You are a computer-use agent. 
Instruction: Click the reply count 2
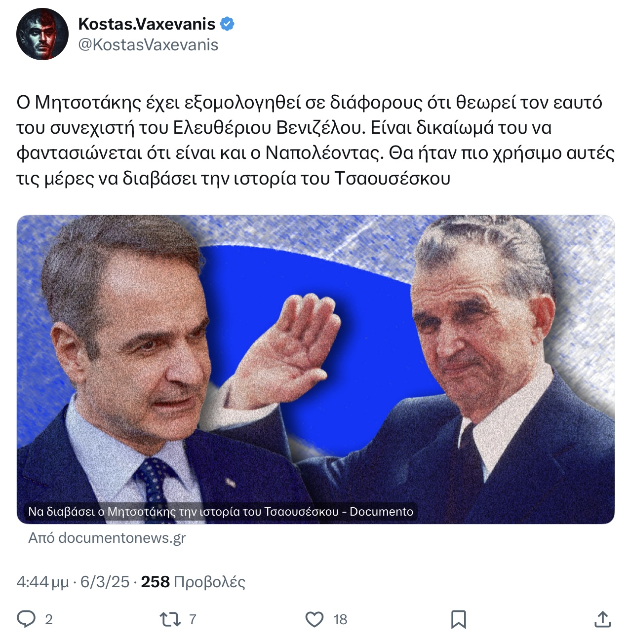pyautogui.click(x=49, y=619)
